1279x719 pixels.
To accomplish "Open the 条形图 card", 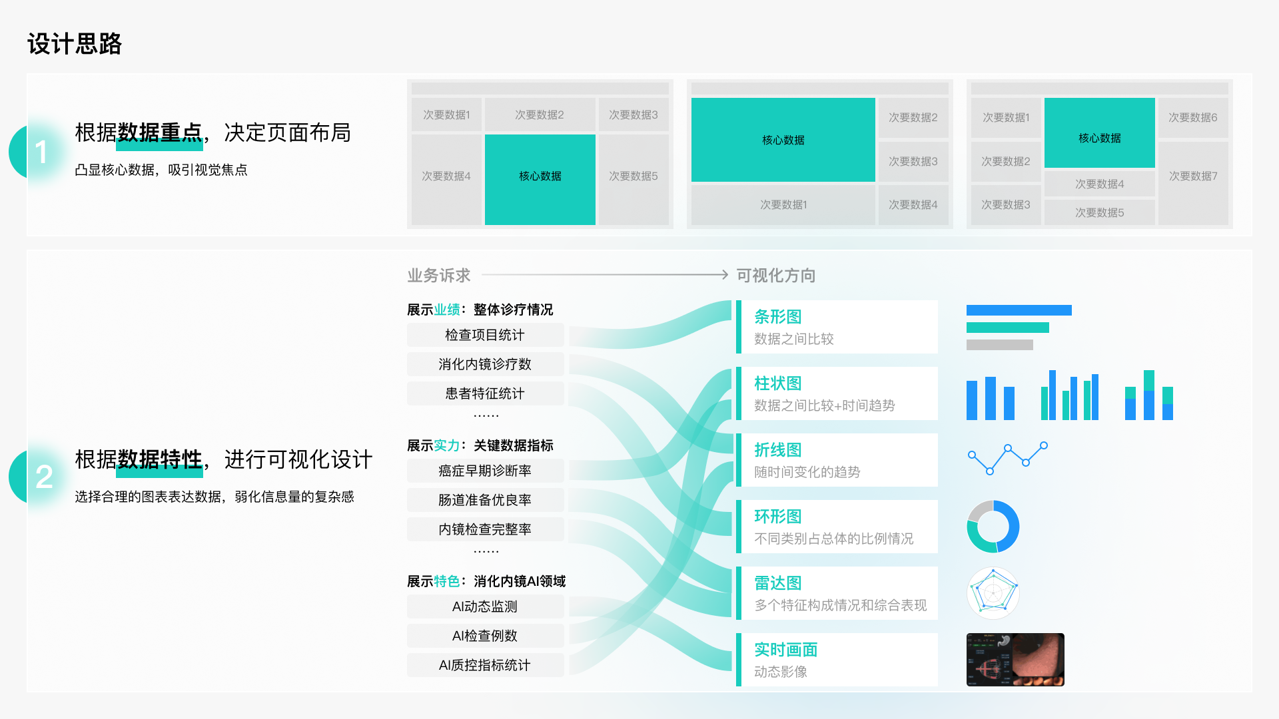I will pos(838,327).
